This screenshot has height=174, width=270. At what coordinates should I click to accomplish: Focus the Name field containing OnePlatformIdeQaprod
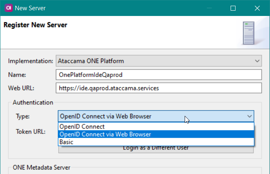pyautogui.click(x=158, y=75)
